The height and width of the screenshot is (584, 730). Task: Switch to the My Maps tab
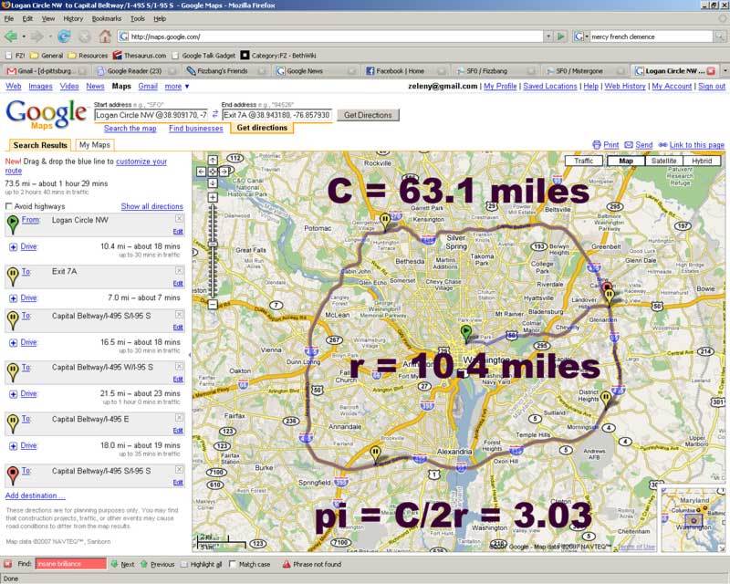[94, 145]
